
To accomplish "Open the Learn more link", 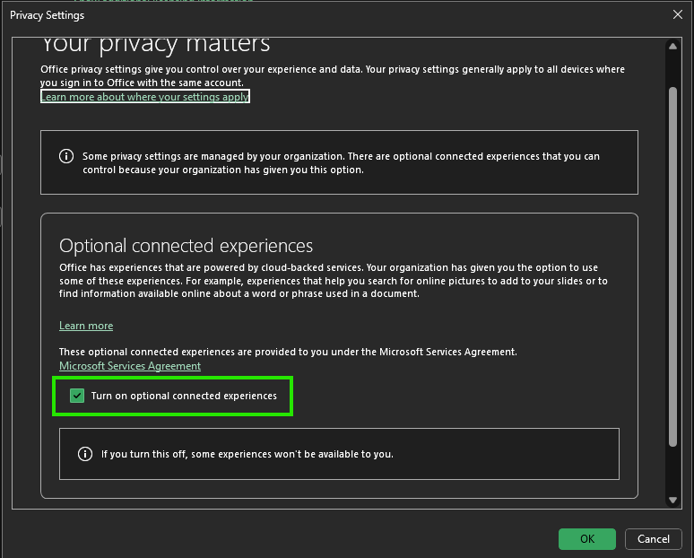I will (x=86, y=326).
